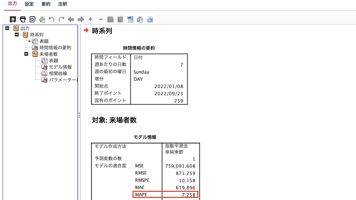
Task: Click the plus expand icon in toolbar
Action: [90, 19]
